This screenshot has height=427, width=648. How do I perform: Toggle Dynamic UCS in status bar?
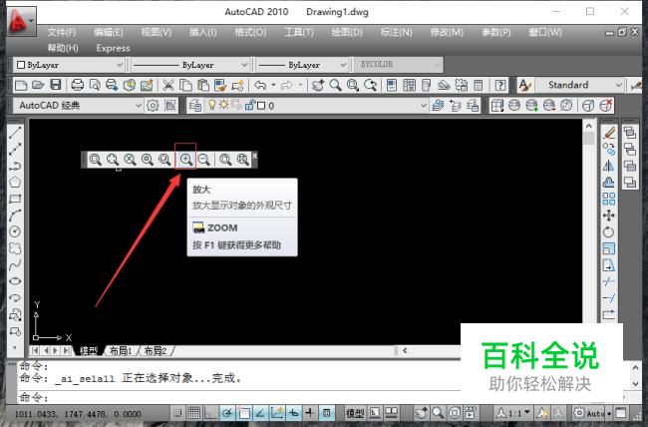[x=277, y=412]
